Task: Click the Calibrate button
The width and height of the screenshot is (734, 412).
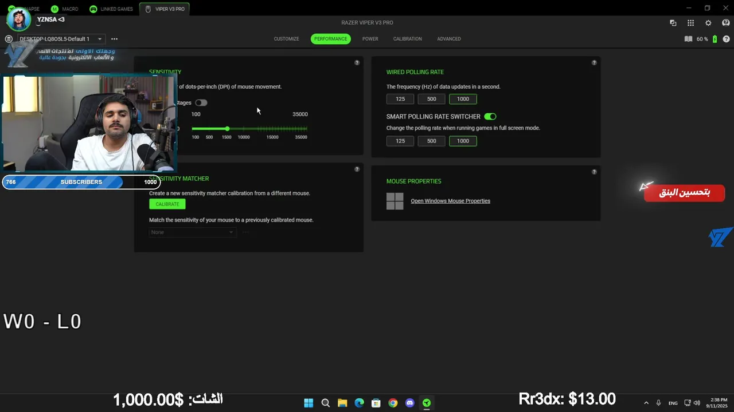Action: (x=167, y=204)
